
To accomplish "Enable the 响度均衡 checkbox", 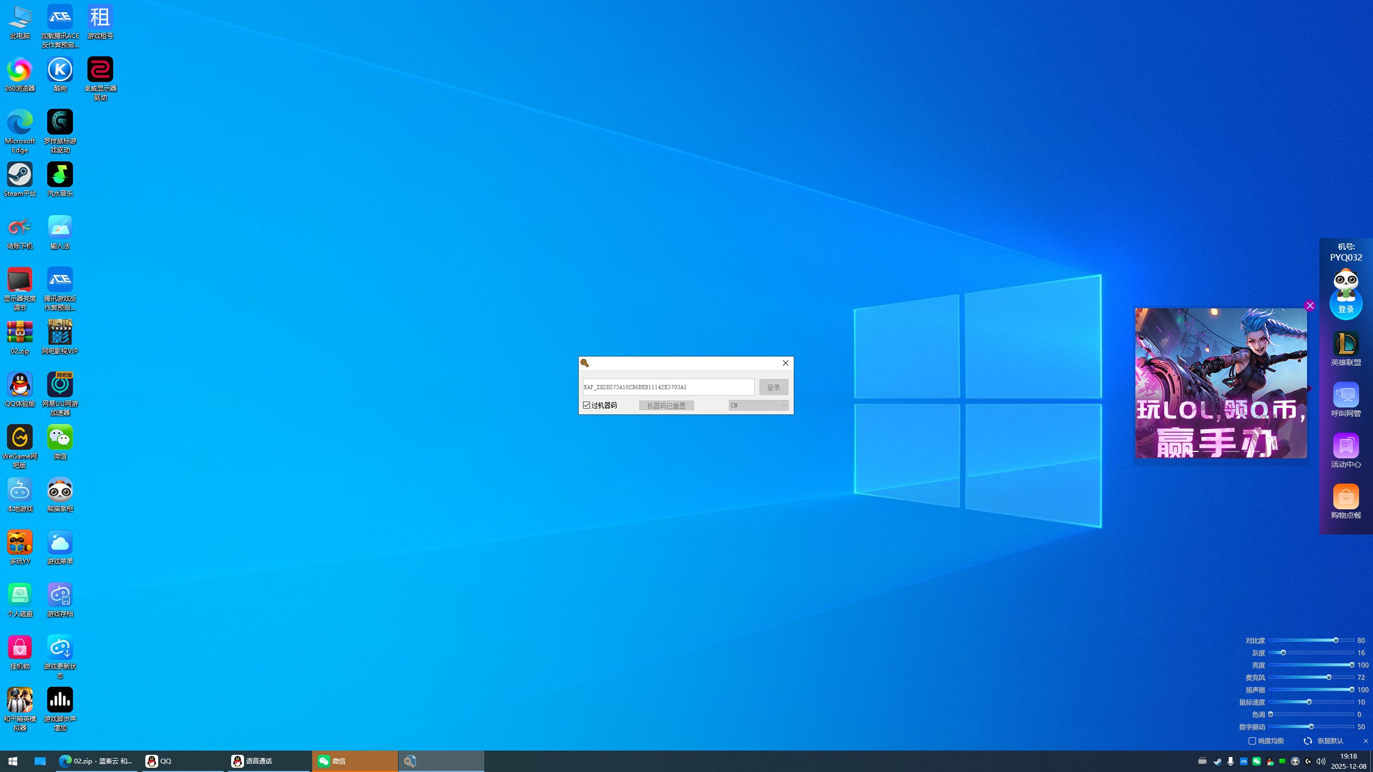I will (1252, 741).
